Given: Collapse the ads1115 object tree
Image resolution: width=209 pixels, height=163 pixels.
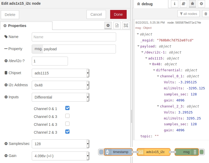Looking at the screenshot, I should point(146,58).
